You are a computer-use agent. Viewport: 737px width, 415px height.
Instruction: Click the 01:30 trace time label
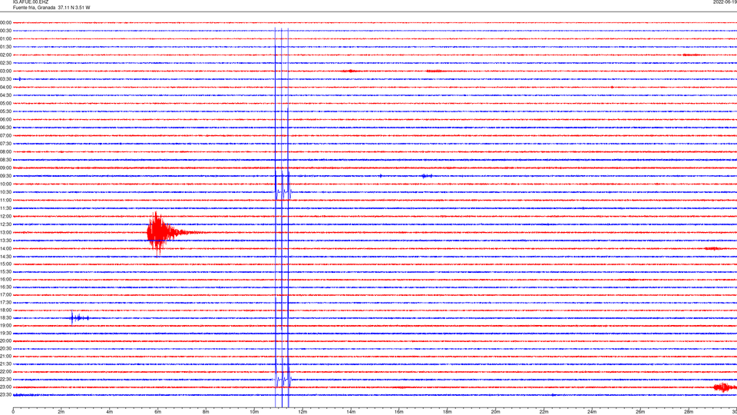[x=5, y=47]
